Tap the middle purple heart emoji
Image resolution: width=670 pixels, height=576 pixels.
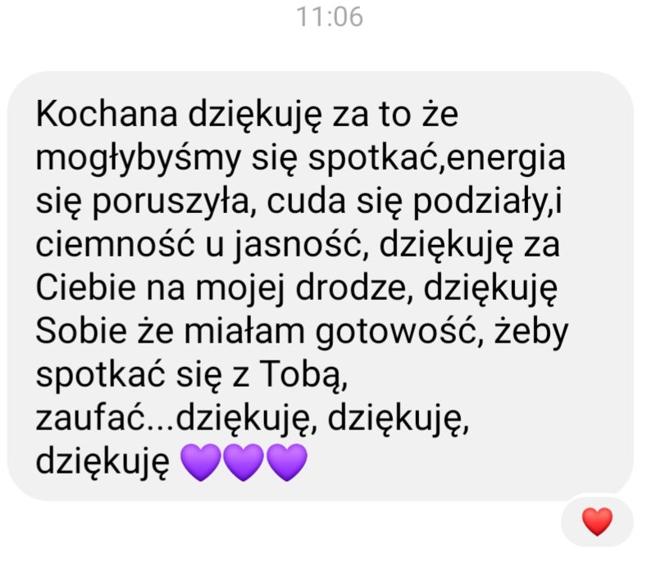pyautogui.click(x=244, y=462)
